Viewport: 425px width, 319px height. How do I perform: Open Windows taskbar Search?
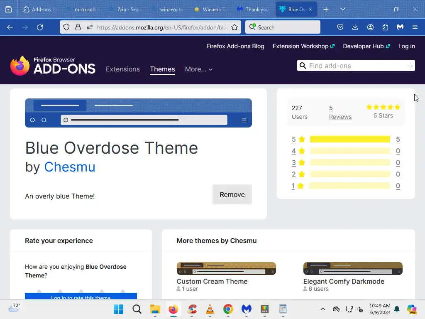coord(137,309)
